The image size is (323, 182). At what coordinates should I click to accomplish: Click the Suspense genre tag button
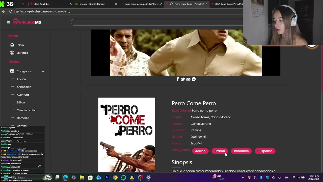pos(265,151)
